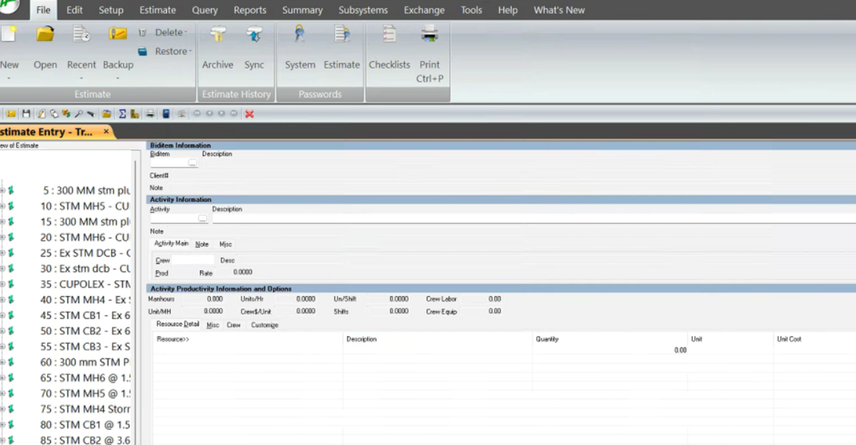The width and height of the screenshot is (856, 445).
Task: Open Activity lookup ellipsis button
Action: pyautogui.click(x=202, y=219)
